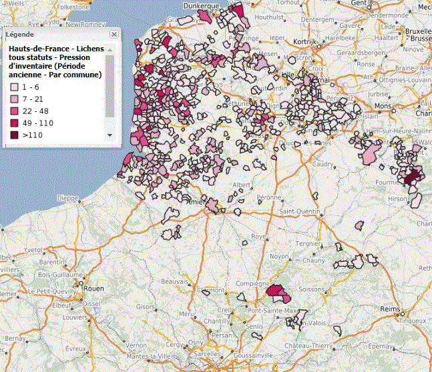432x372 pixels.
Task: Click the red commune east of Compiègne
Action: (x=275, y=291)
